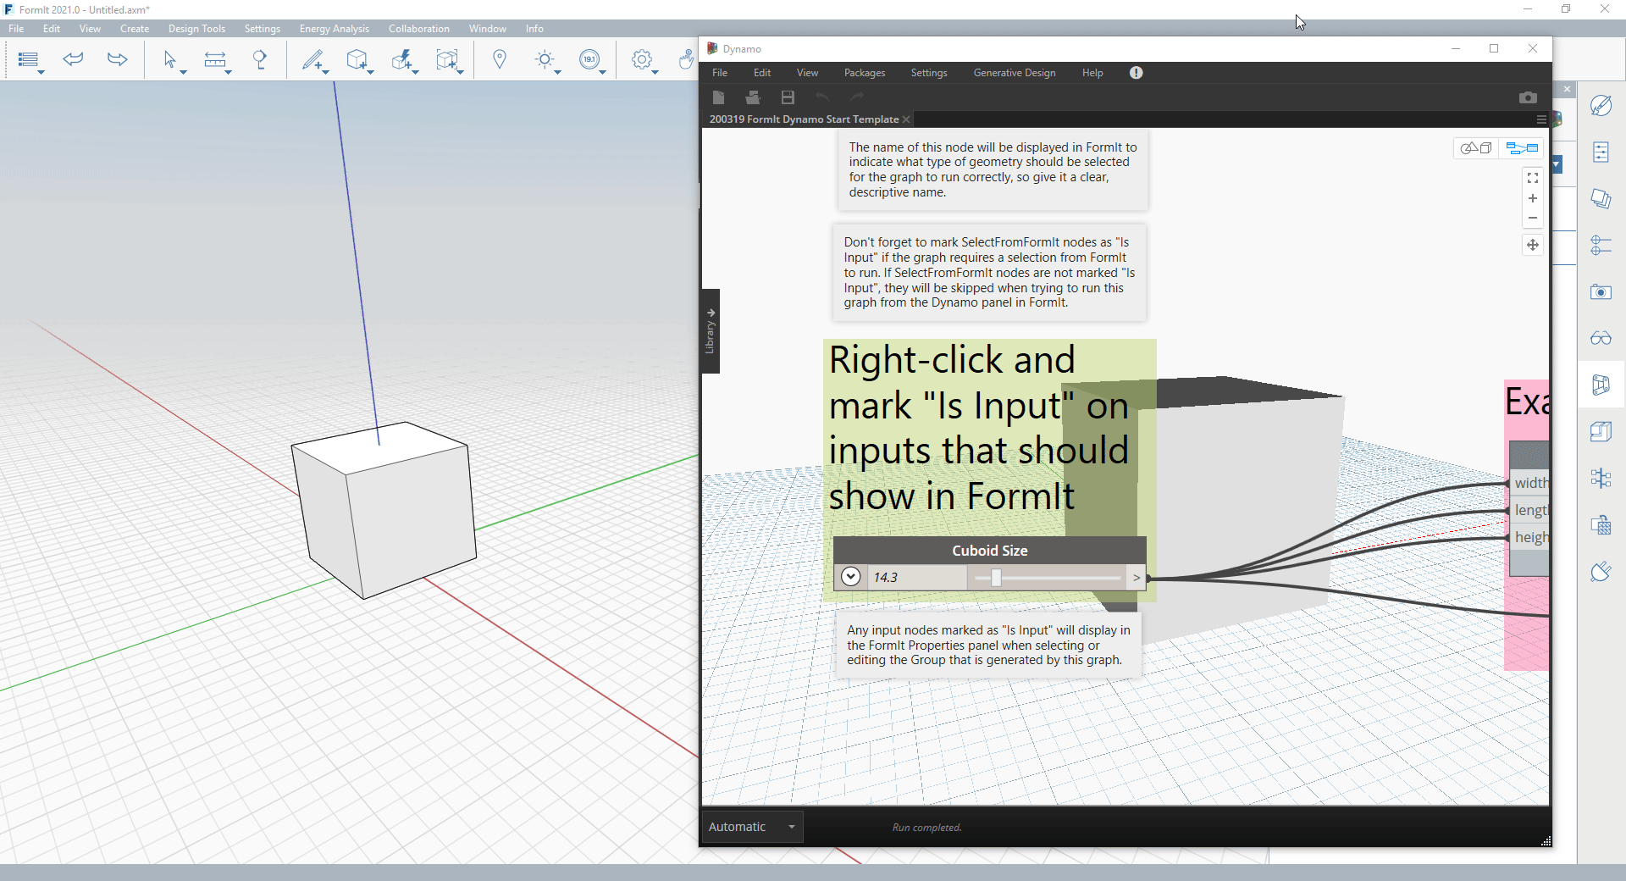Image resolution: width=1626 pixels, height=881 pixels.
Task: Click the Cuboid Size slider handle
Action: [996, 578]
